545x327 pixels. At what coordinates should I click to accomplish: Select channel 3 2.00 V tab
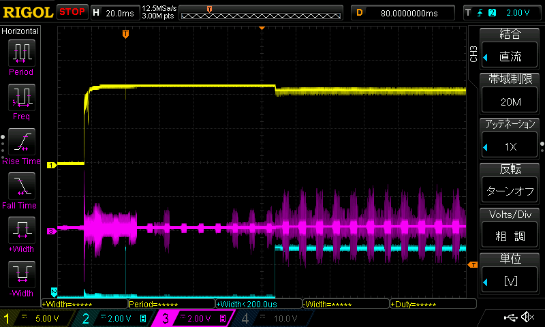194,318
